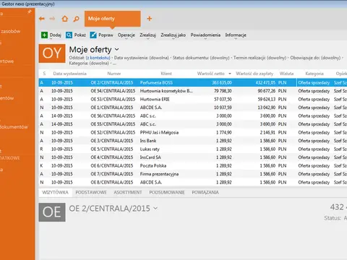Viewport: 347px width, 260px height.
Task: Click the green Dodaj plus icon
Action: point(44,35)
